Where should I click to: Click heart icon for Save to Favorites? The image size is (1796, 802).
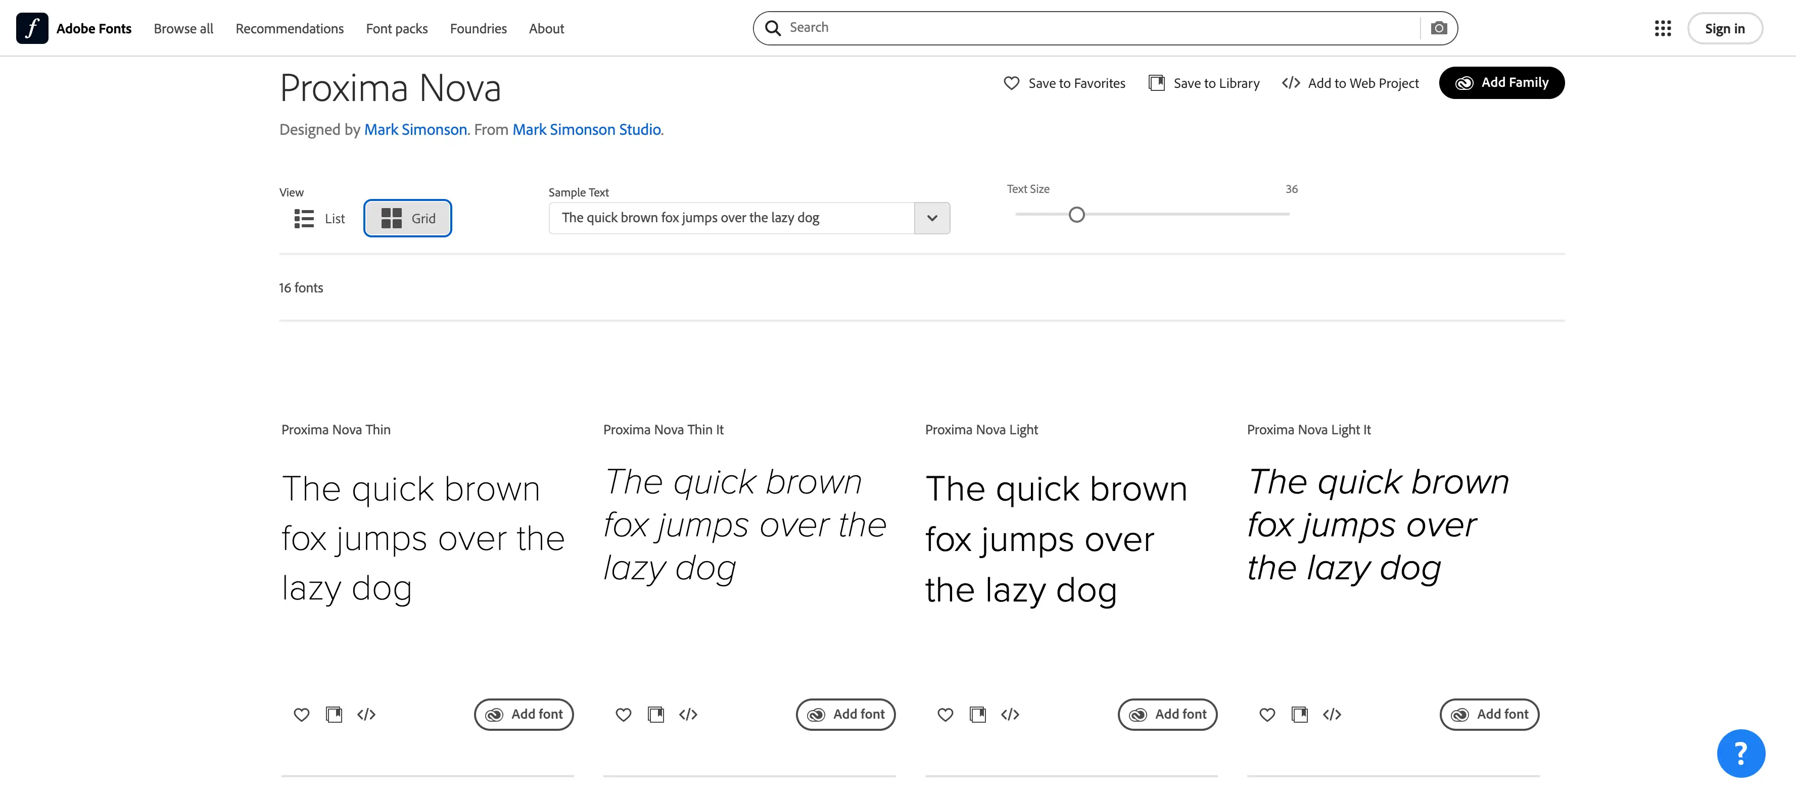1011,83
